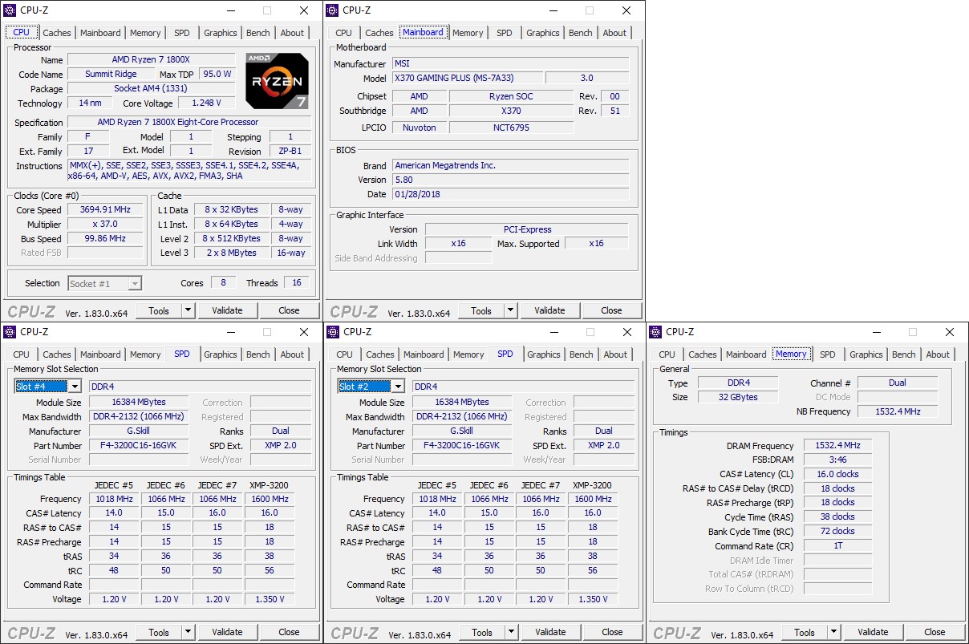Click Module Size 16384 MBytes in the Slot #2 window

coord(462,403)
